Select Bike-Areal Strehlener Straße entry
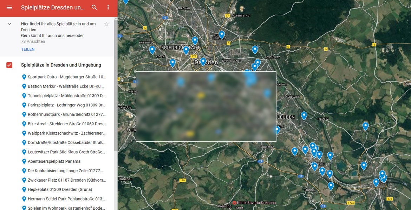The image size is (411, 210). click(66, 124)
